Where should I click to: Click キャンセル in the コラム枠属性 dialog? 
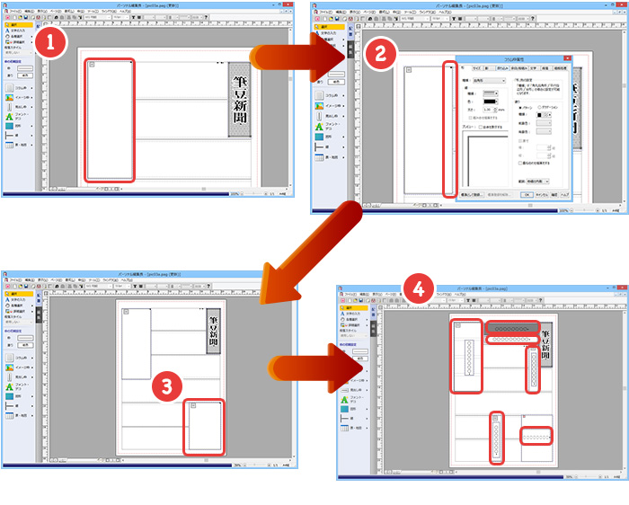coord(542,194)
